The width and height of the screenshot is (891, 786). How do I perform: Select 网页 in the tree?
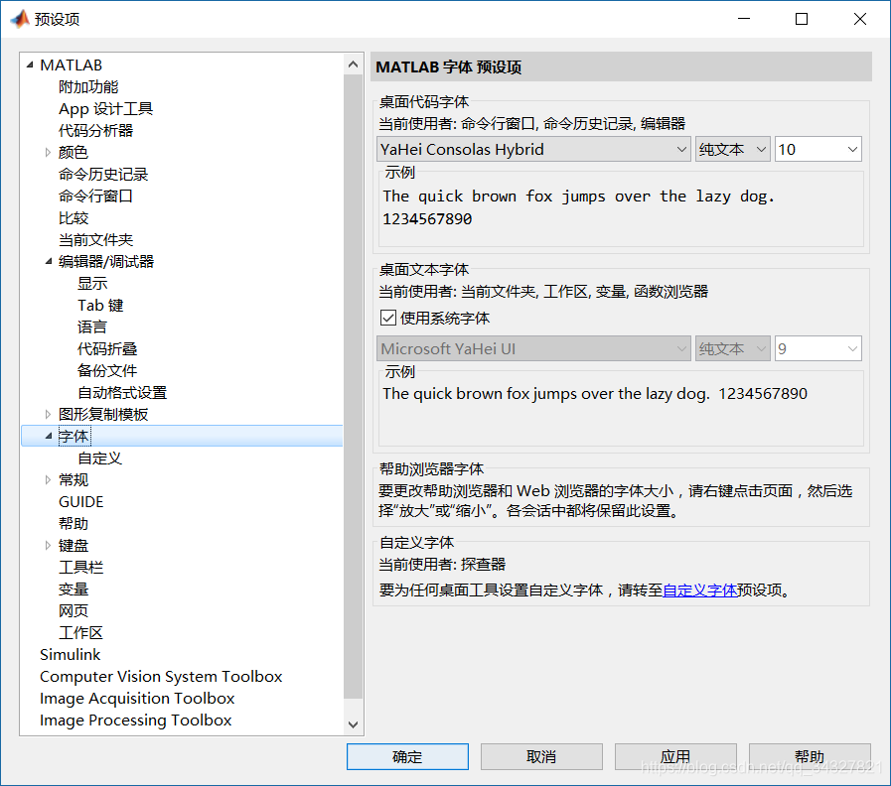(x=74, y=610)
